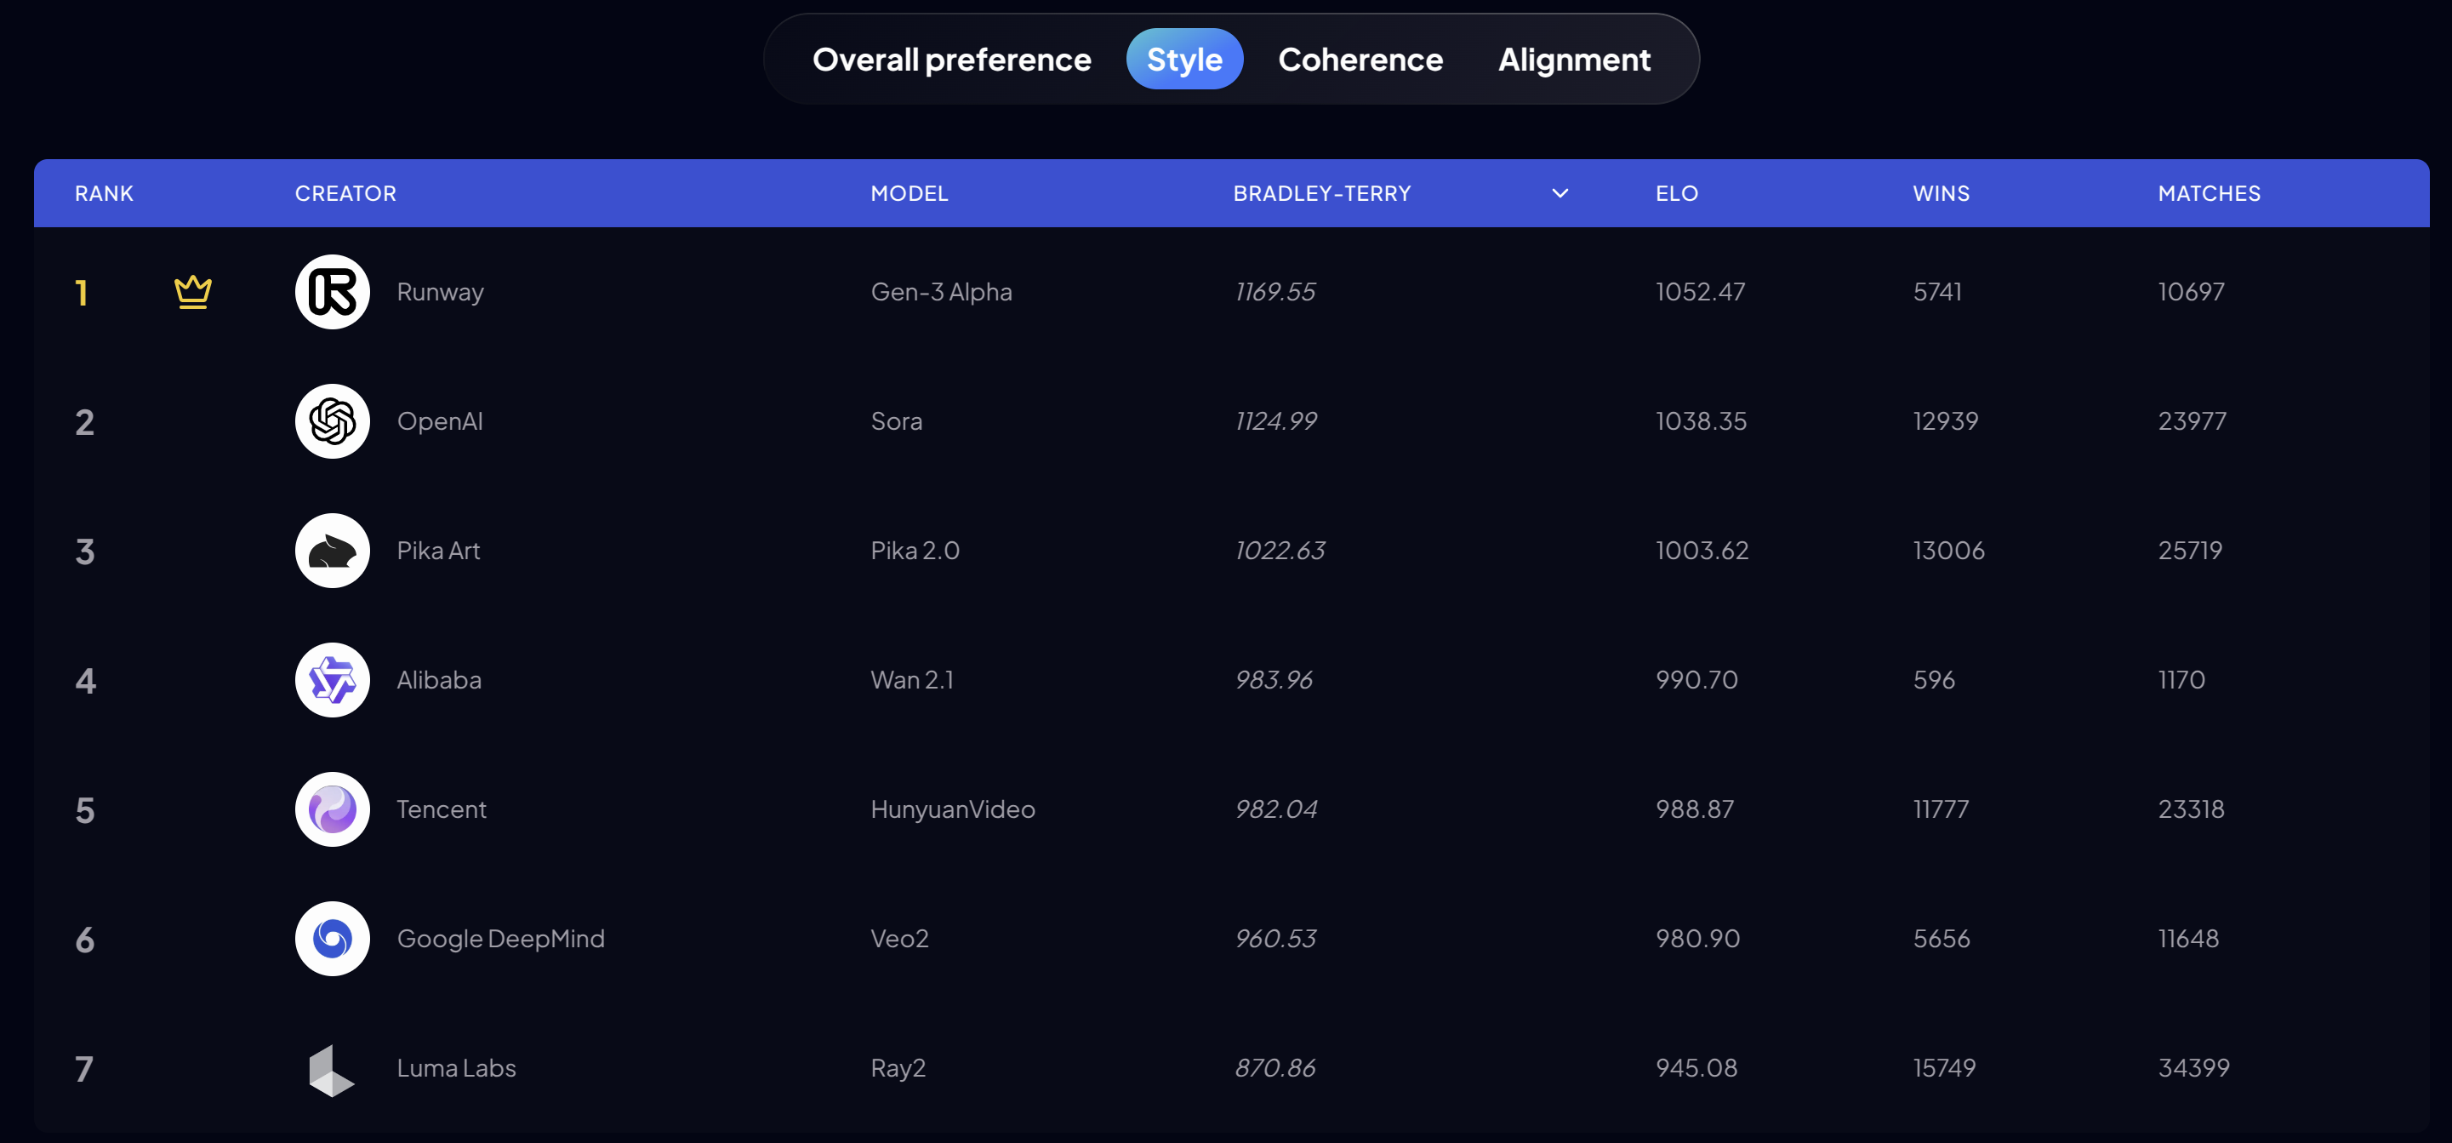Click the gold crown icon beside rank 1

pos(192,291)
